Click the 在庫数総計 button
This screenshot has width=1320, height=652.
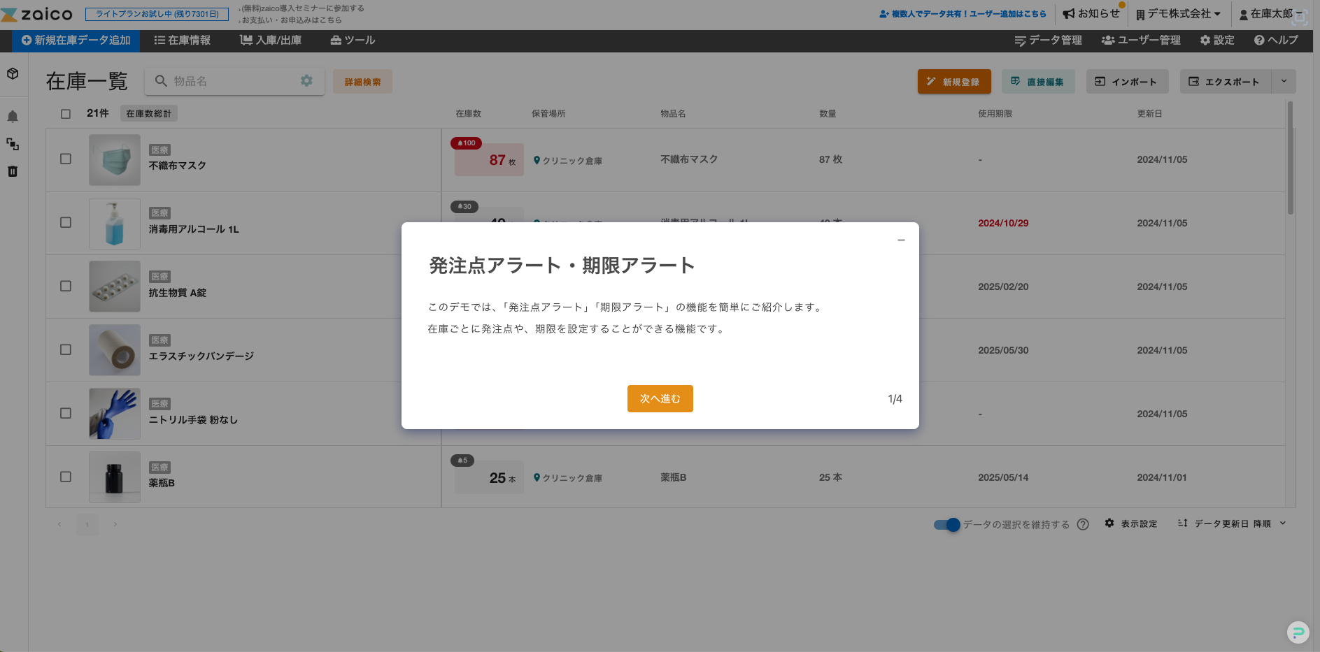[x=149, y=114]
